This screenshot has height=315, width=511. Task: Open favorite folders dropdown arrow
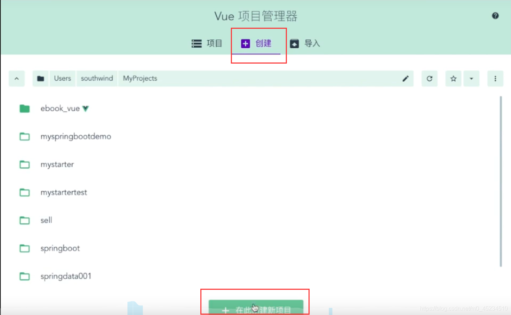tap(471, 78)
